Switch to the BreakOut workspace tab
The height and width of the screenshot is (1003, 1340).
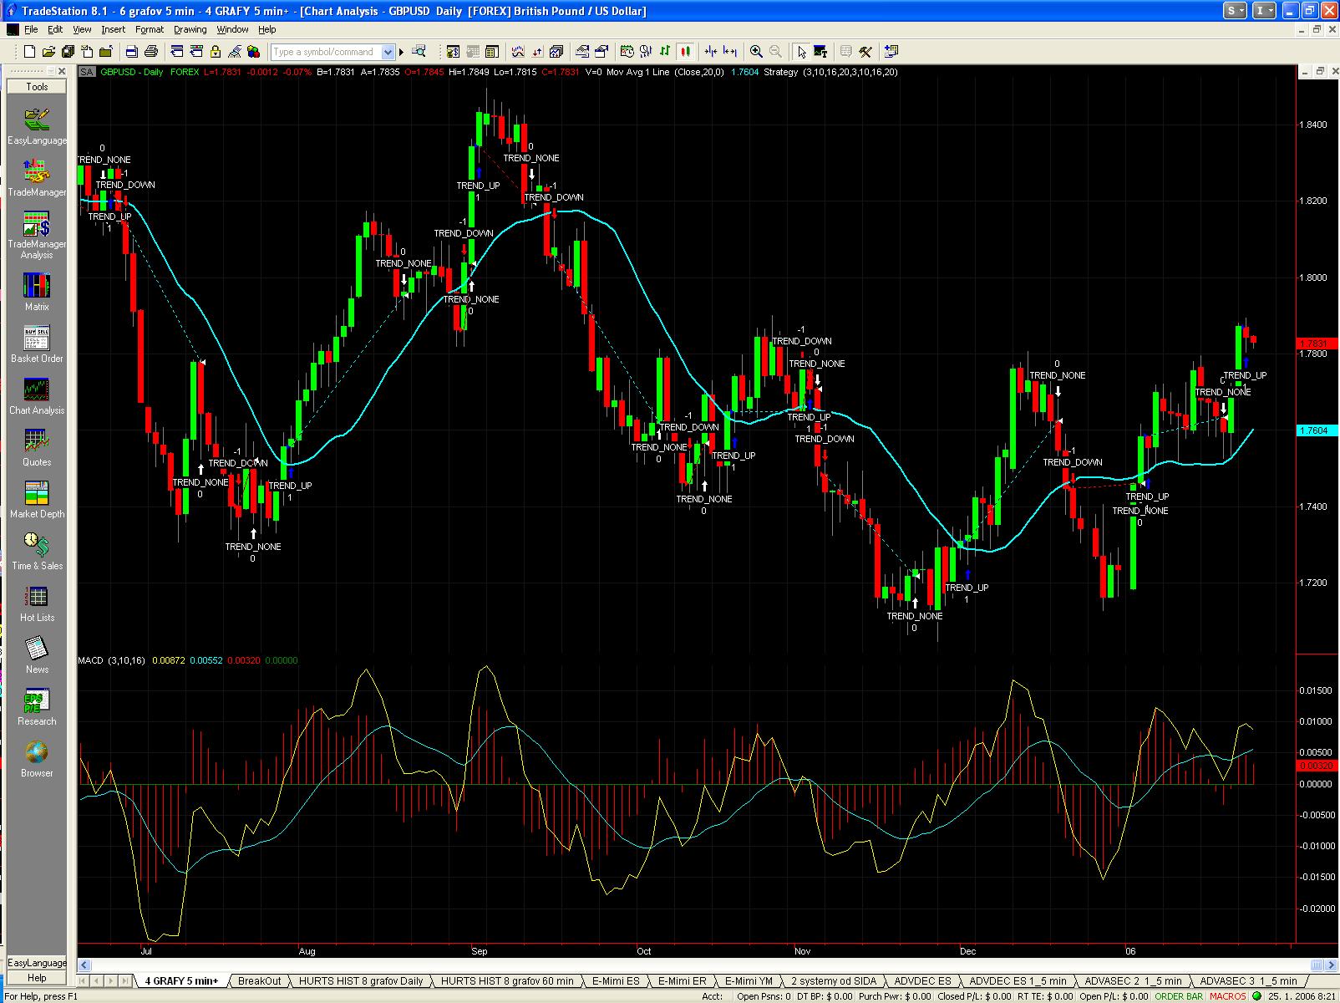pyautogui.click(x=260, y=981)
